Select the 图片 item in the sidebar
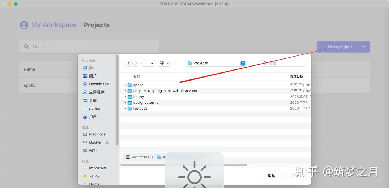Viewport: 389px width, 188px height. click(x=92, y=76)
